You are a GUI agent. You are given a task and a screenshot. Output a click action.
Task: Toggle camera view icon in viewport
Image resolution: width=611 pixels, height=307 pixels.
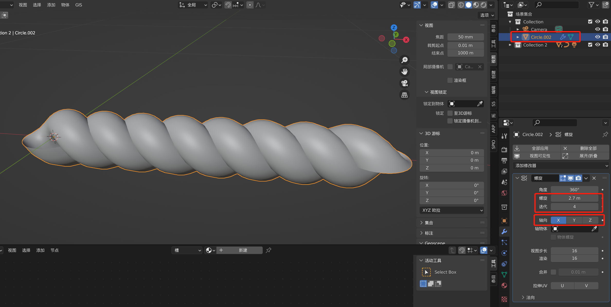click(x=405, y=83)
